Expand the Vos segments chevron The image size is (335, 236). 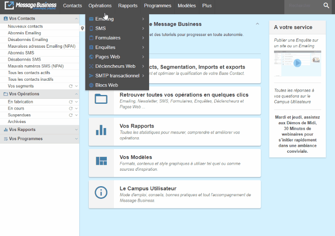pyautogui.click(x=76, y=86)
